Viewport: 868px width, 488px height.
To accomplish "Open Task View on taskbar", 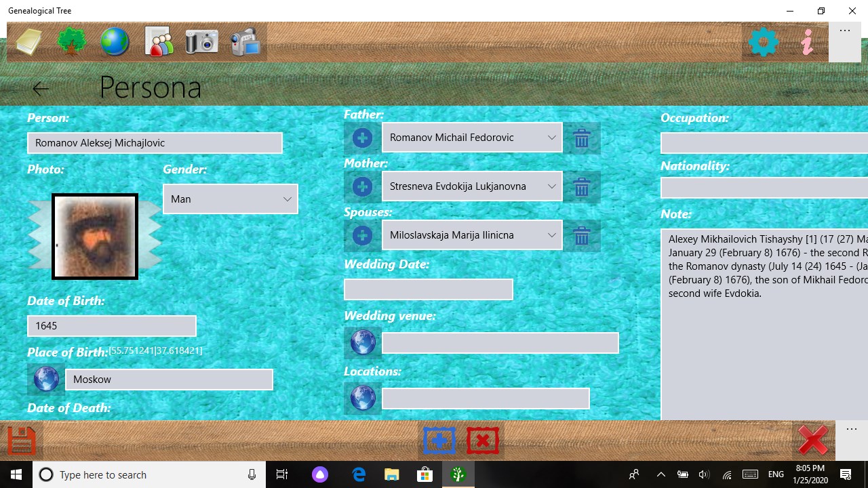I will (282, 474).
